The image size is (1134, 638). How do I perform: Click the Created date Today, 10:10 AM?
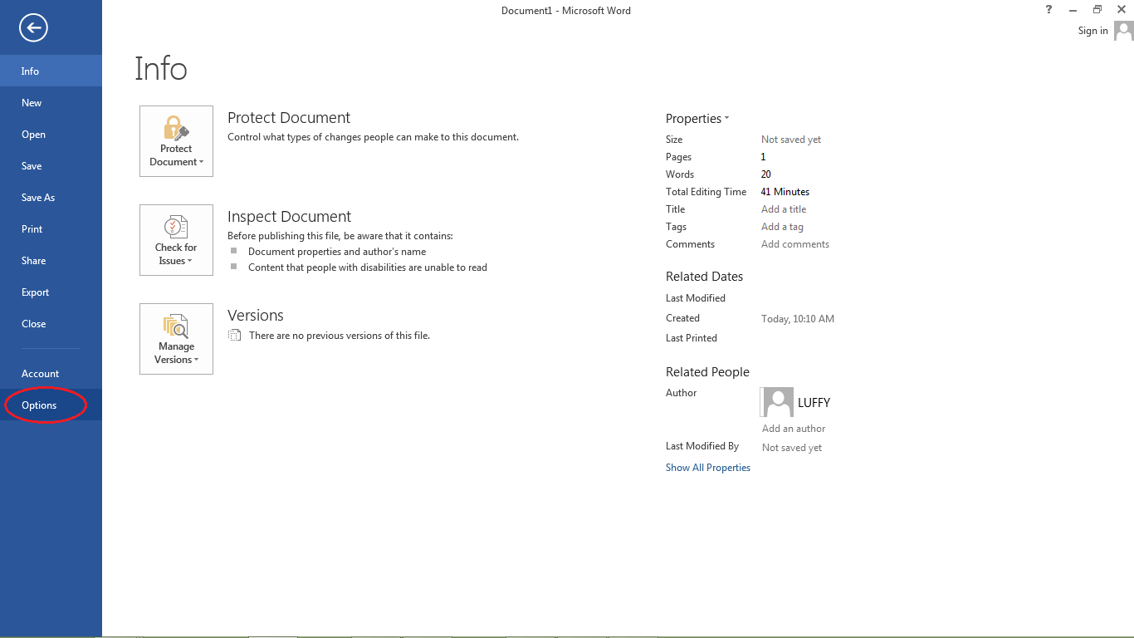(x=798, y=319)
